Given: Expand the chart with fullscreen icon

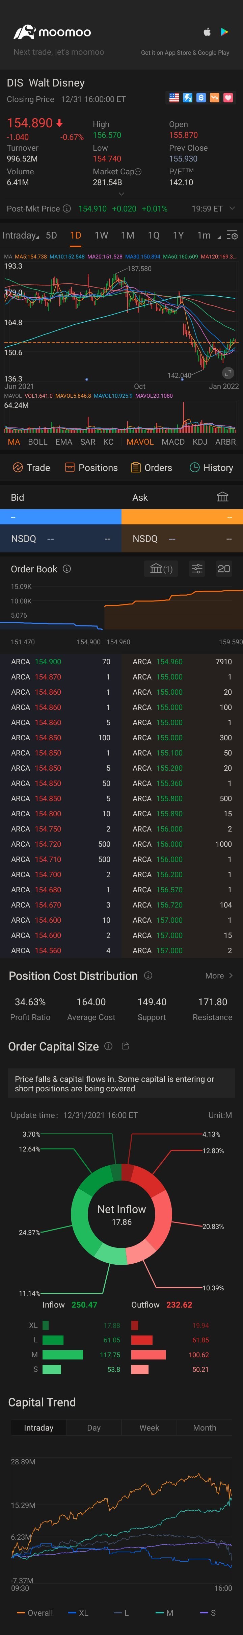Looking at the screenshot, I should (x=228, y=373).
